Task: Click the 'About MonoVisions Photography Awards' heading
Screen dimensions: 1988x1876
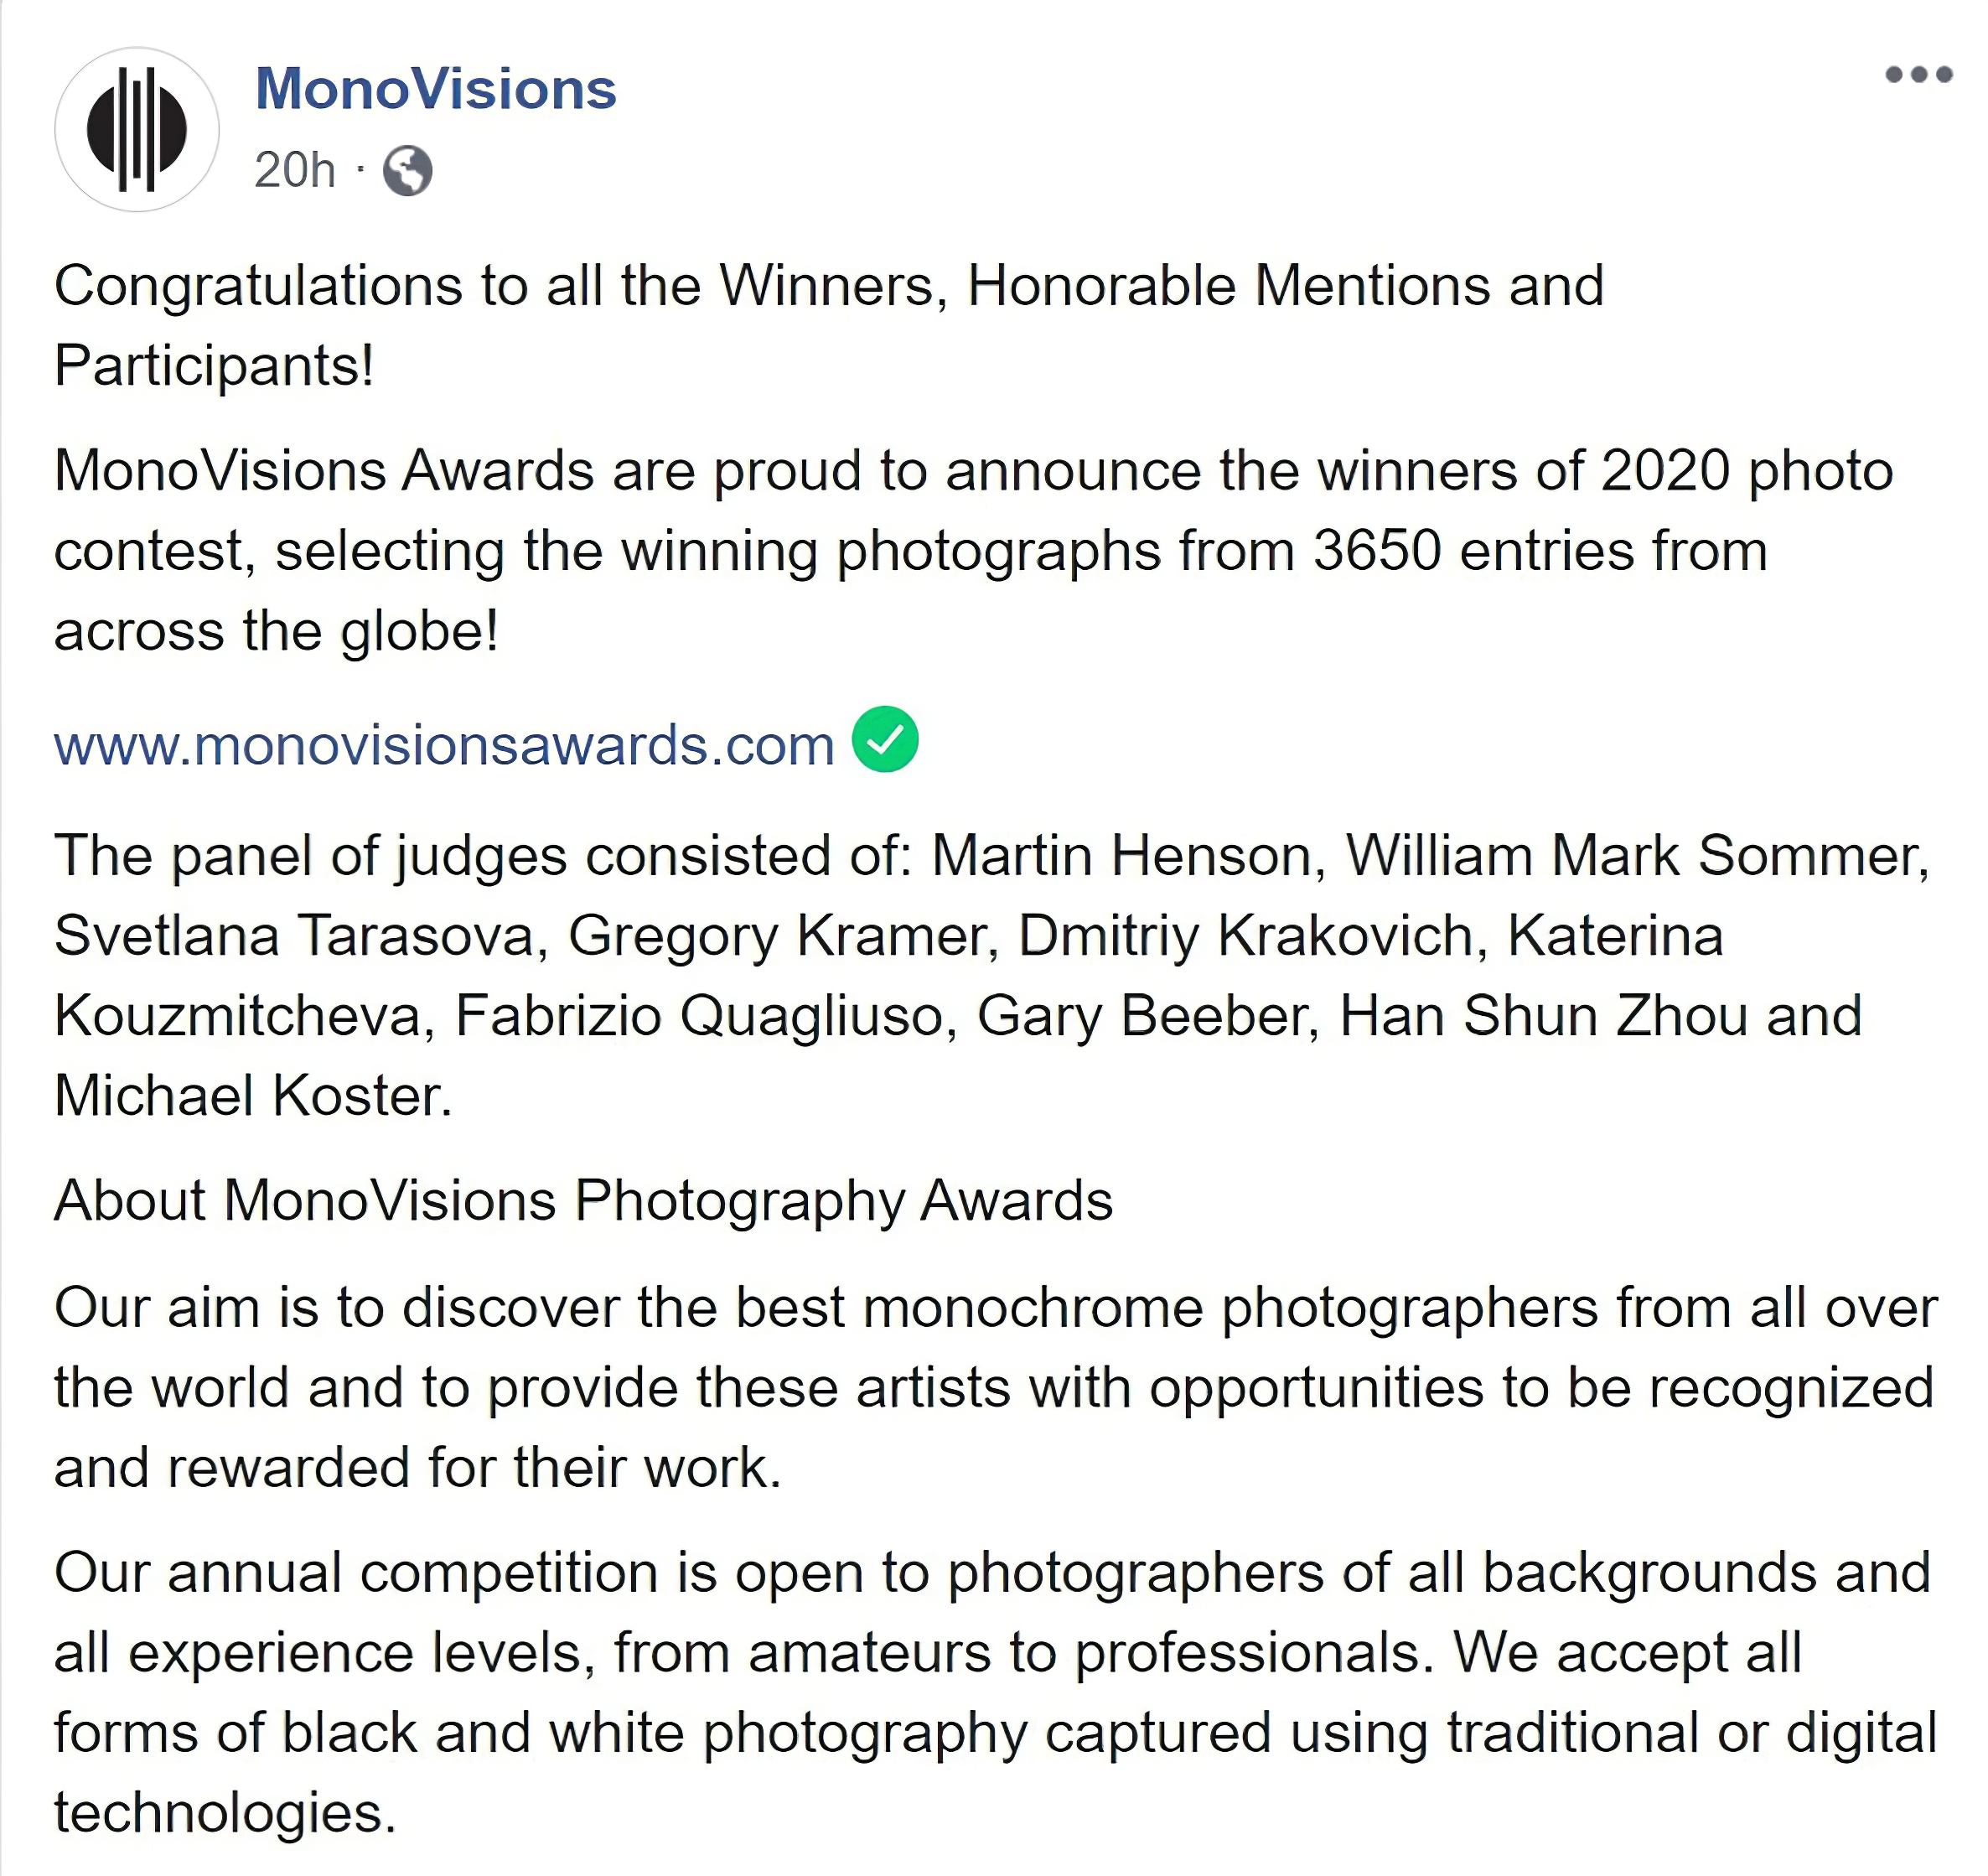Action: click(583, 1200)
